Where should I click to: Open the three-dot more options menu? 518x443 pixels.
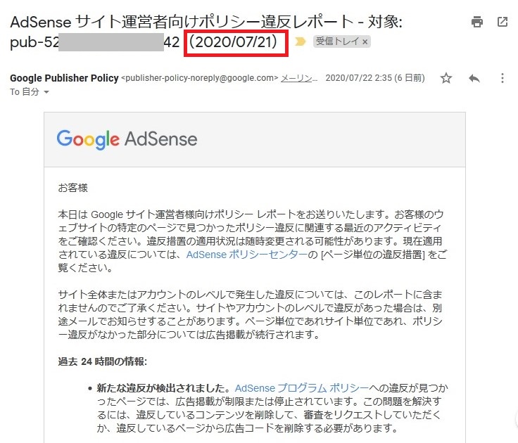click(x=503, y=78)
